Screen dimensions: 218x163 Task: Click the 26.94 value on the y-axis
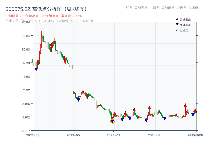(x=26, y=23)
